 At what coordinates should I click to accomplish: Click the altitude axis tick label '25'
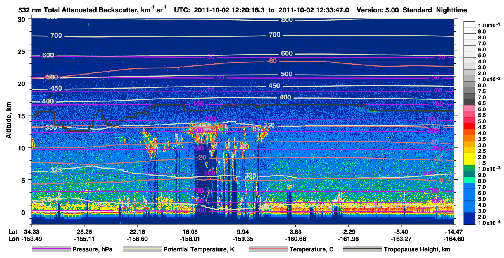point(22,51)
